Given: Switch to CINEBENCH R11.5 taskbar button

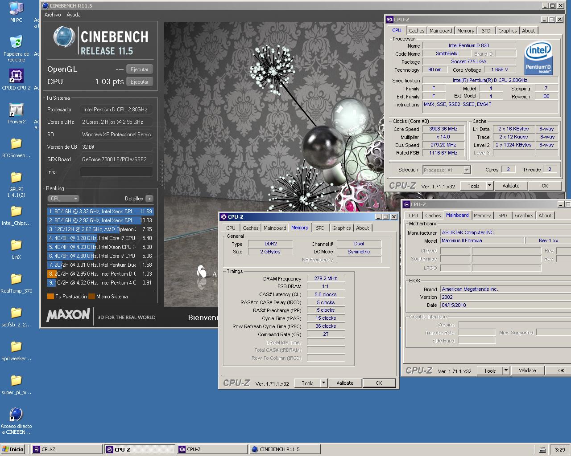Looking at the screenshot, I should [284, 449].
